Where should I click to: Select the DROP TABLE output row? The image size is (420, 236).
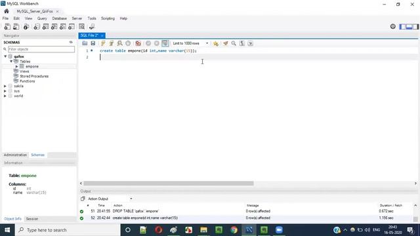point(246,211)
